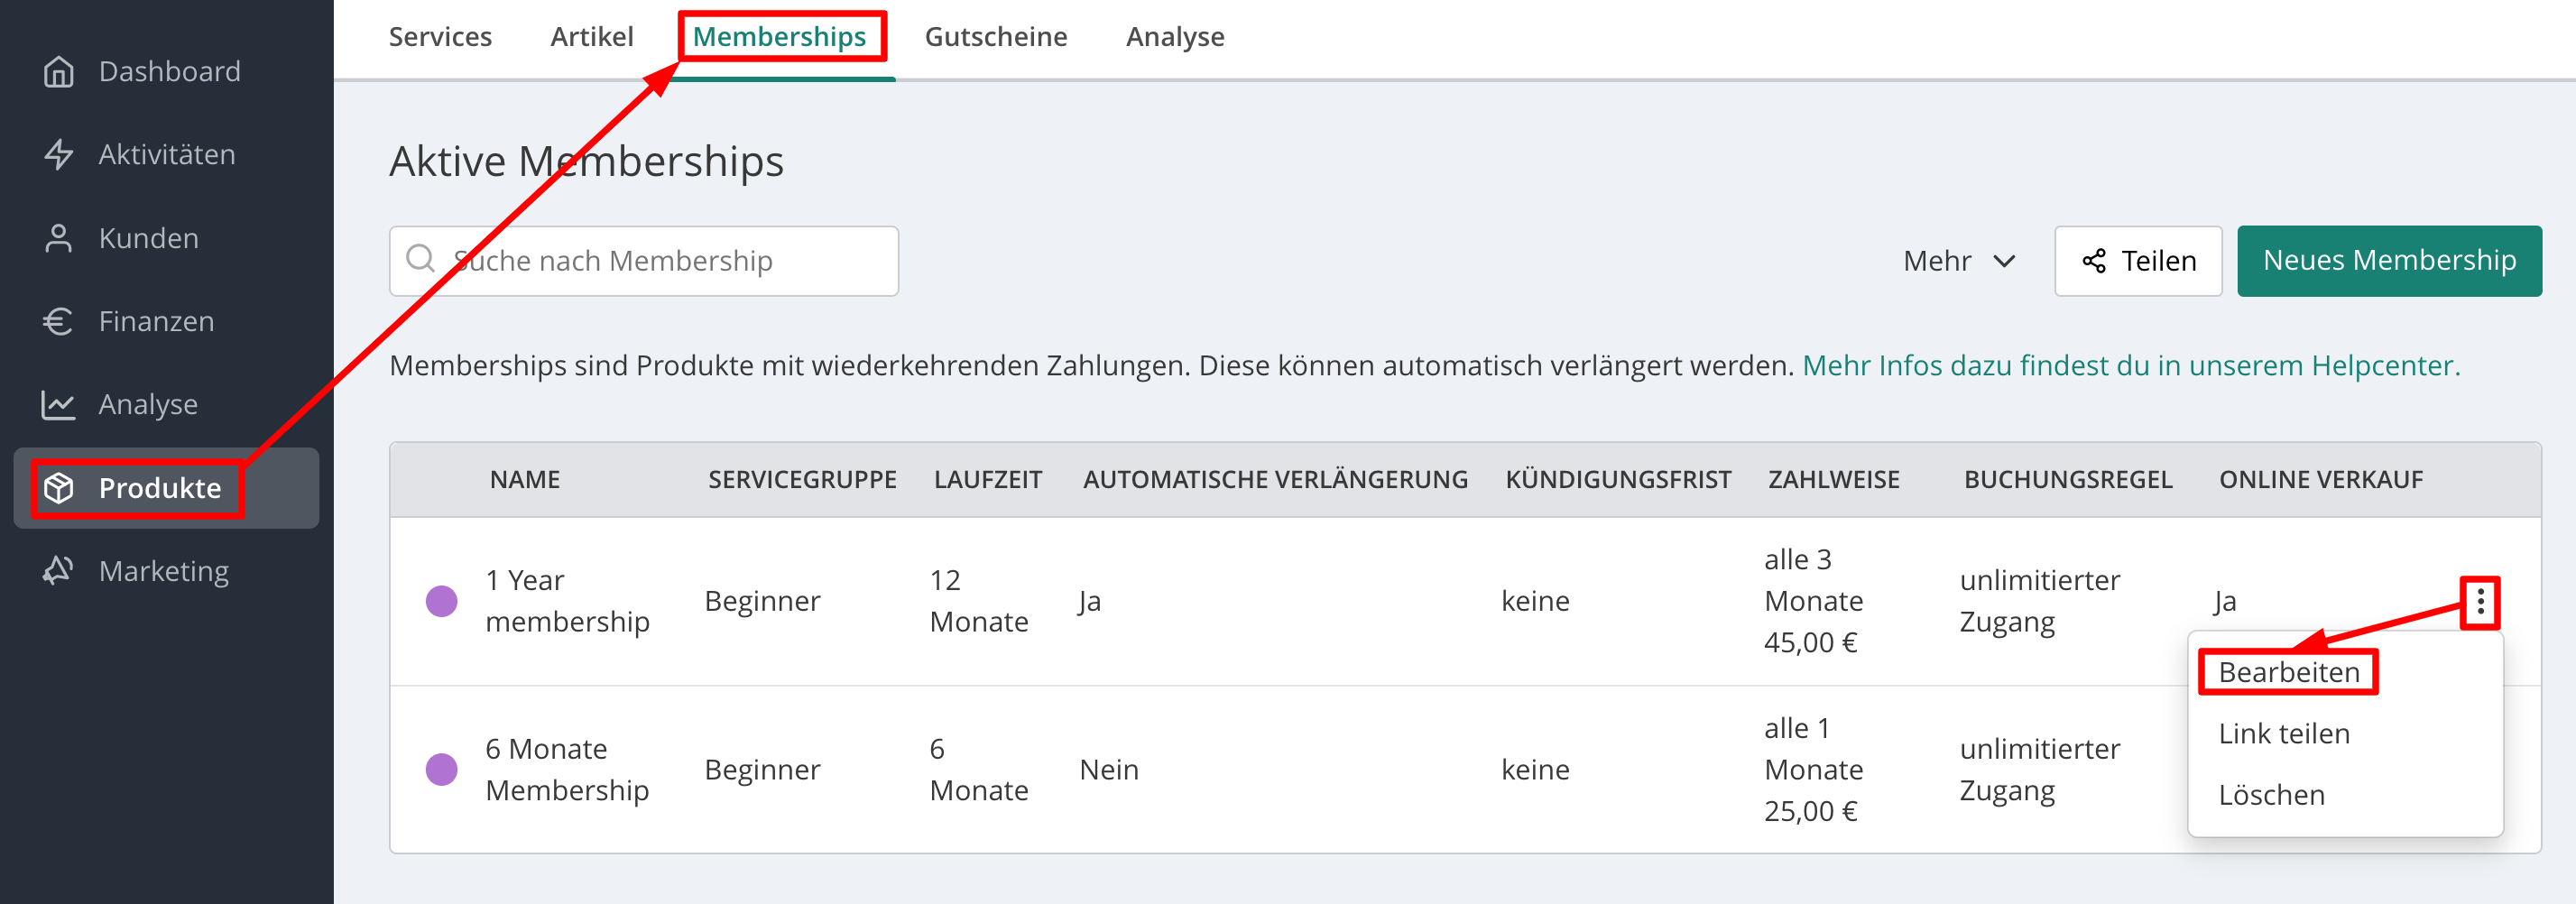Click the Kunden person icon

point(59,238)
